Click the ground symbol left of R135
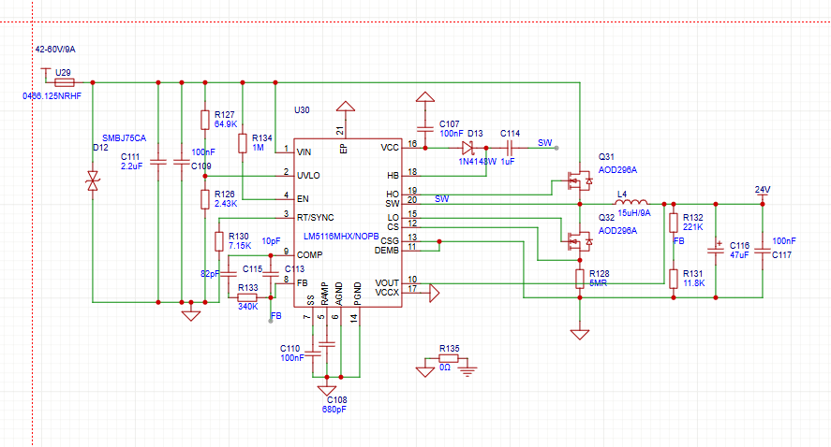This screenshot has height=447, width=831. [425, 371]
